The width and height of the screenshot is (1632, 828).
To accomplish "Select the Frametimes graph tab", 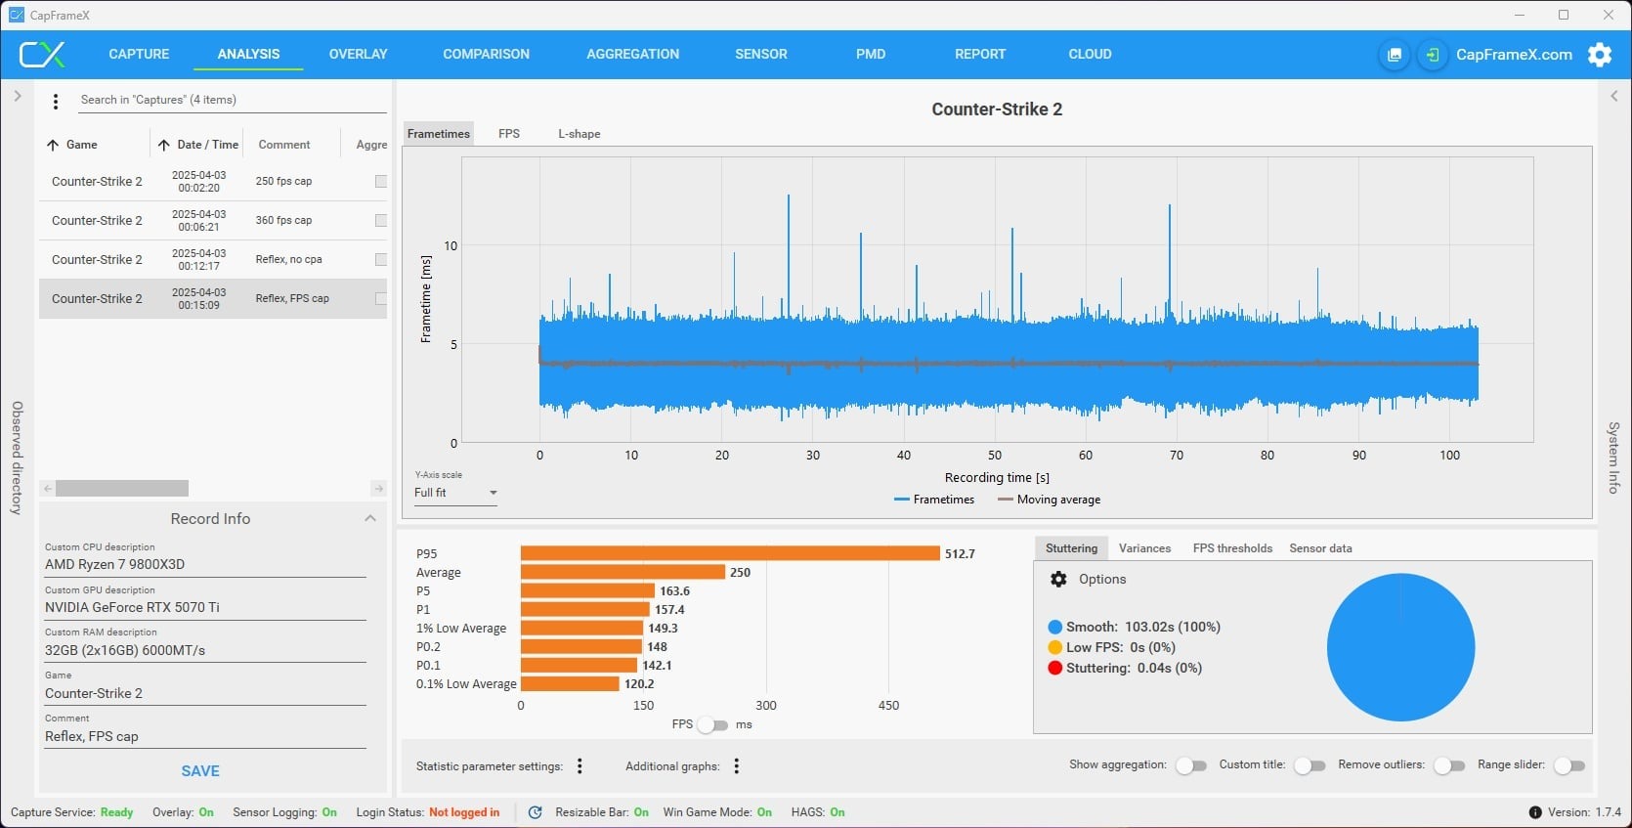I will [x=439, y=134].
